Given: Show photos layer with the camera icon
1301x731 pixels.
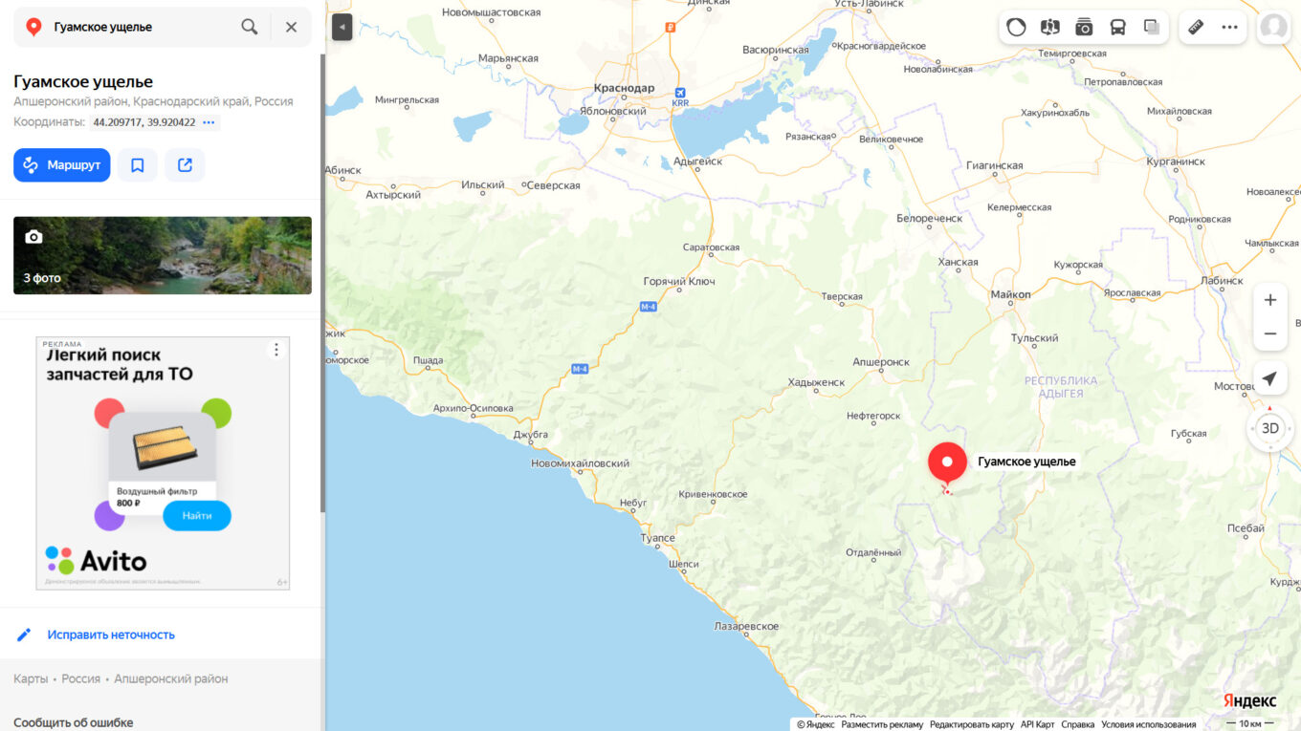Looking at the screenshot, I should pyautogui.click(x=1084, y=27).
